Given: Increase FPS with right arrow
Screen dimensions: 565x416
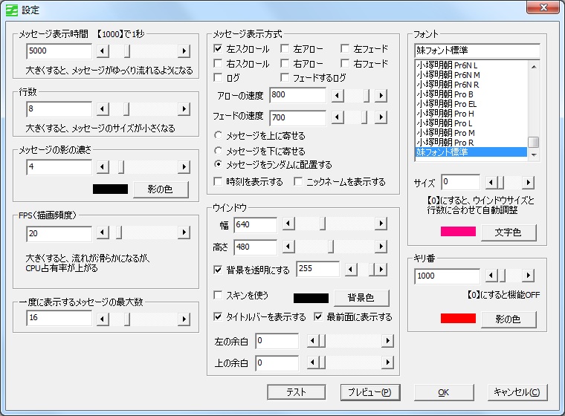Looking at the screenshot, I should pyautogui.click(x=184, y=233).
